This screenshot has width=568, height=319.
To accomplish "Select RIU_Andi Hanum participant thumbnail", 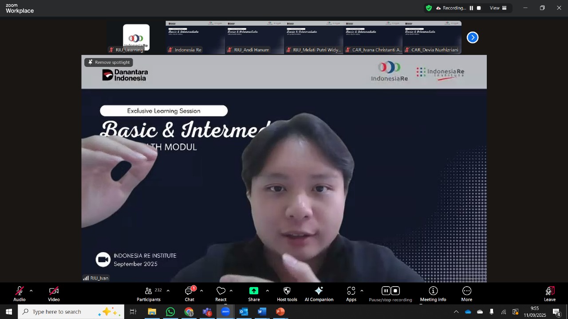I will [x=254, y=37].
